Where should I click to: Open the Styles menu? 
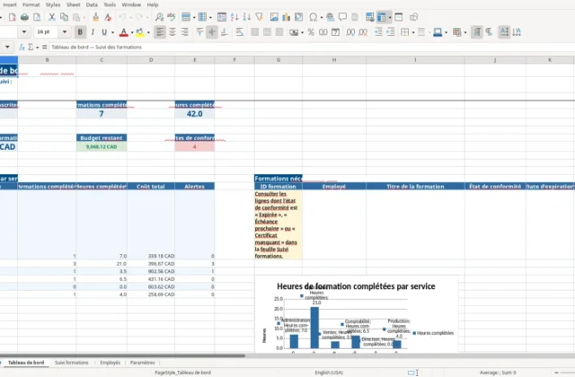53,4
